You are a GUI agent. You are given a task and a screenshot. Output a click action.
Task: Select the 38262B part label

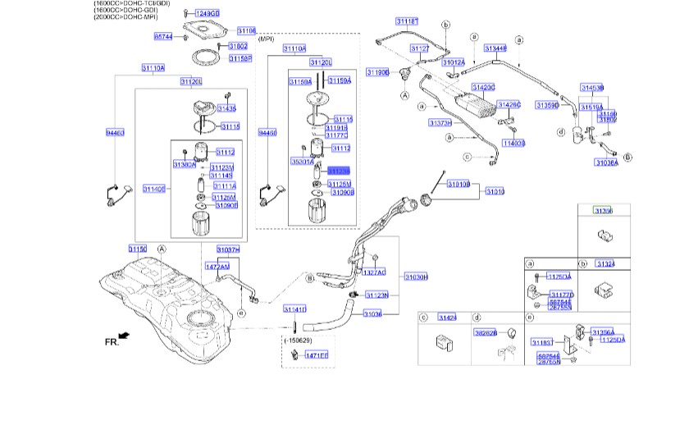(486, 333)
